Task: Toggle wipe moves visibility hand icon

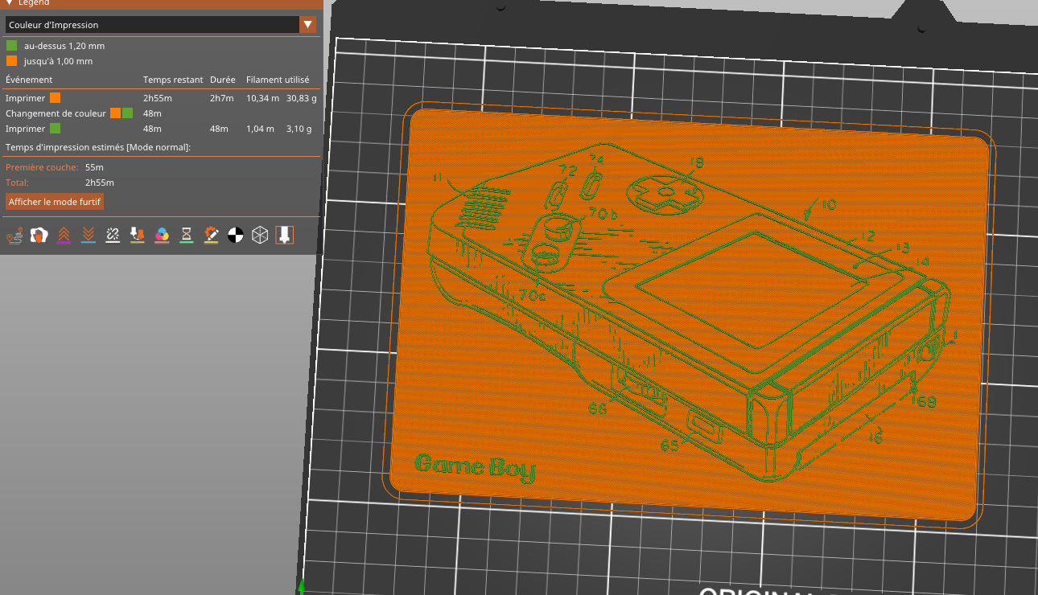Action: pos(39,235)
